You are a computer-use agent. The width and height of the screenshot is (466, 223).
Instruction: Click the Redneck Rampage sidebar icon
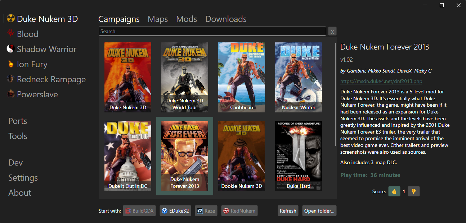[11, 79]
